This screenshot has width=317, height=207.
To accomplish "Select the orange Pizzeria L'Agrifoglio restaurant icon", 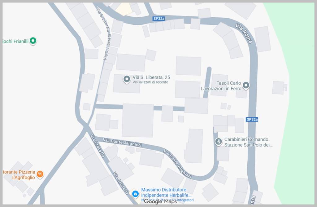I will 40,174.
